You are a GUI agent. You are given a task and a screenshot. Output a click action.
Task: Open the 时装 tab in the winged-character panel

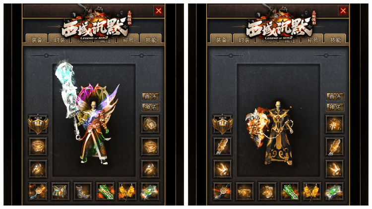(60, 39)
